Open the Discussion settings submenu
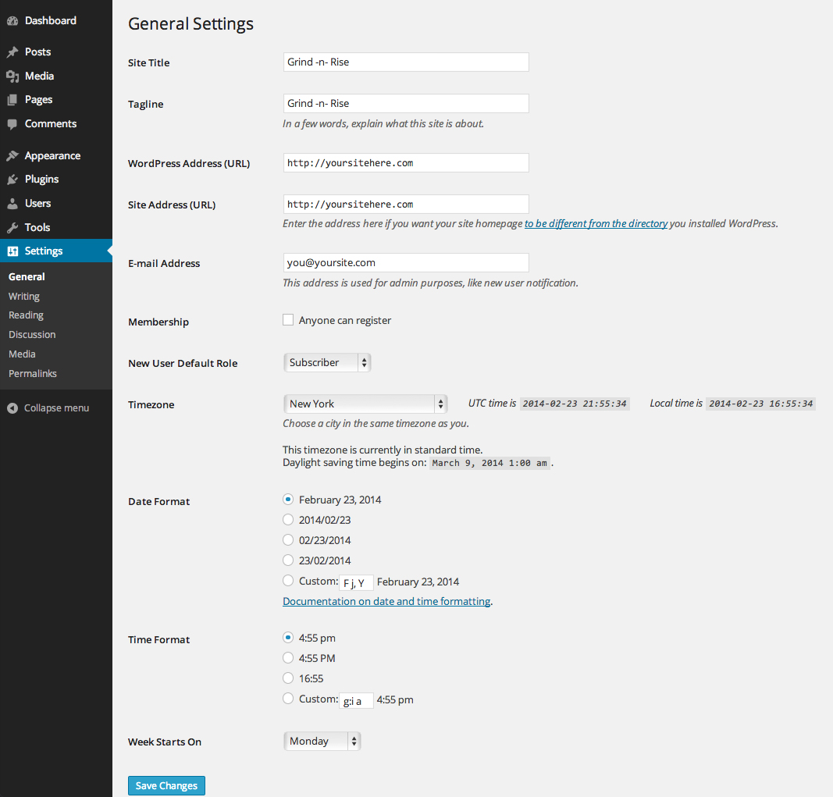 point(32,335)
